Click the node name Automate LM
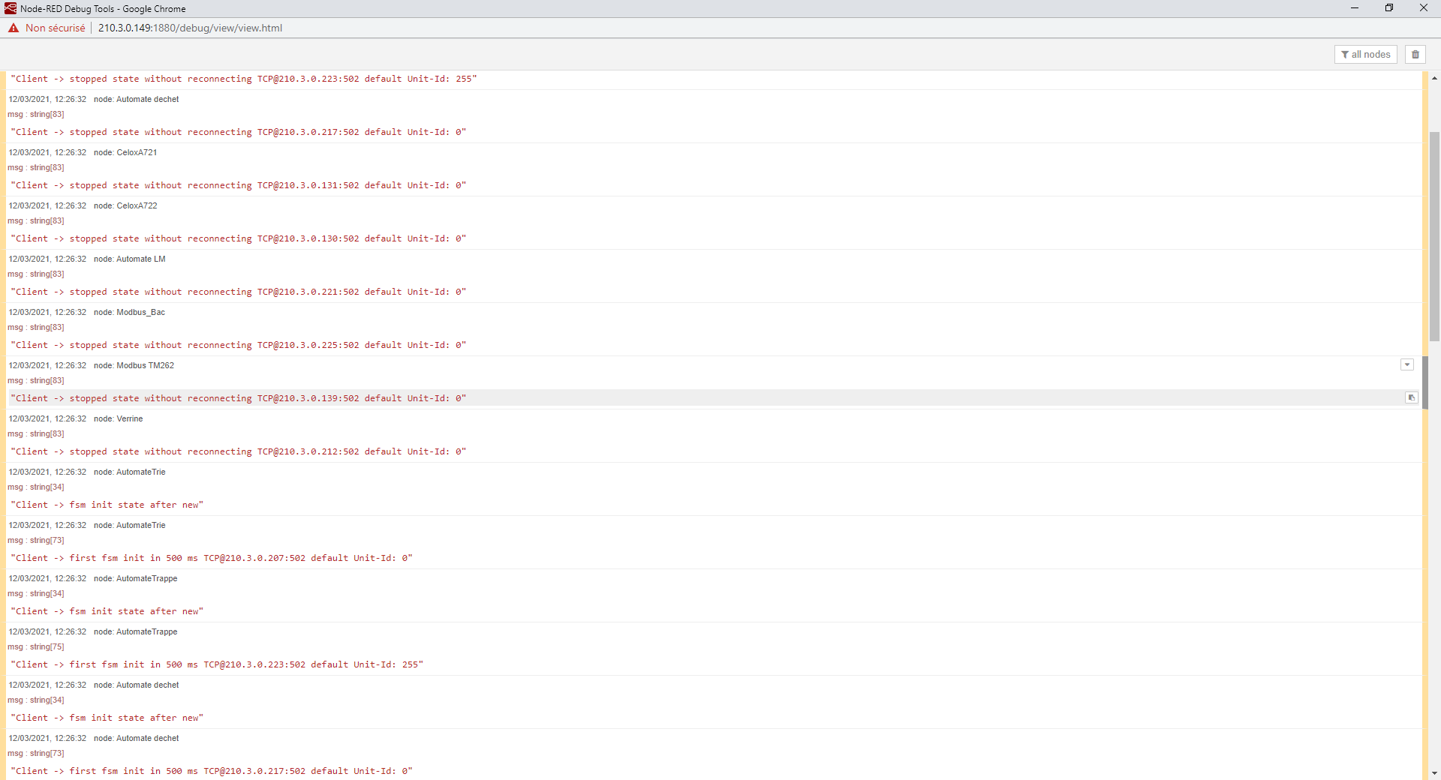The height and width of the screenshot is (780, 1441). [x=141, y=259]
